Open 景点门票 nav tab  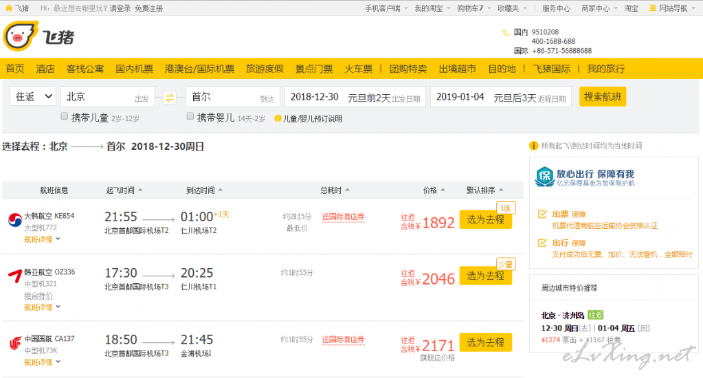pyautogui.click(x=314, y=69)
